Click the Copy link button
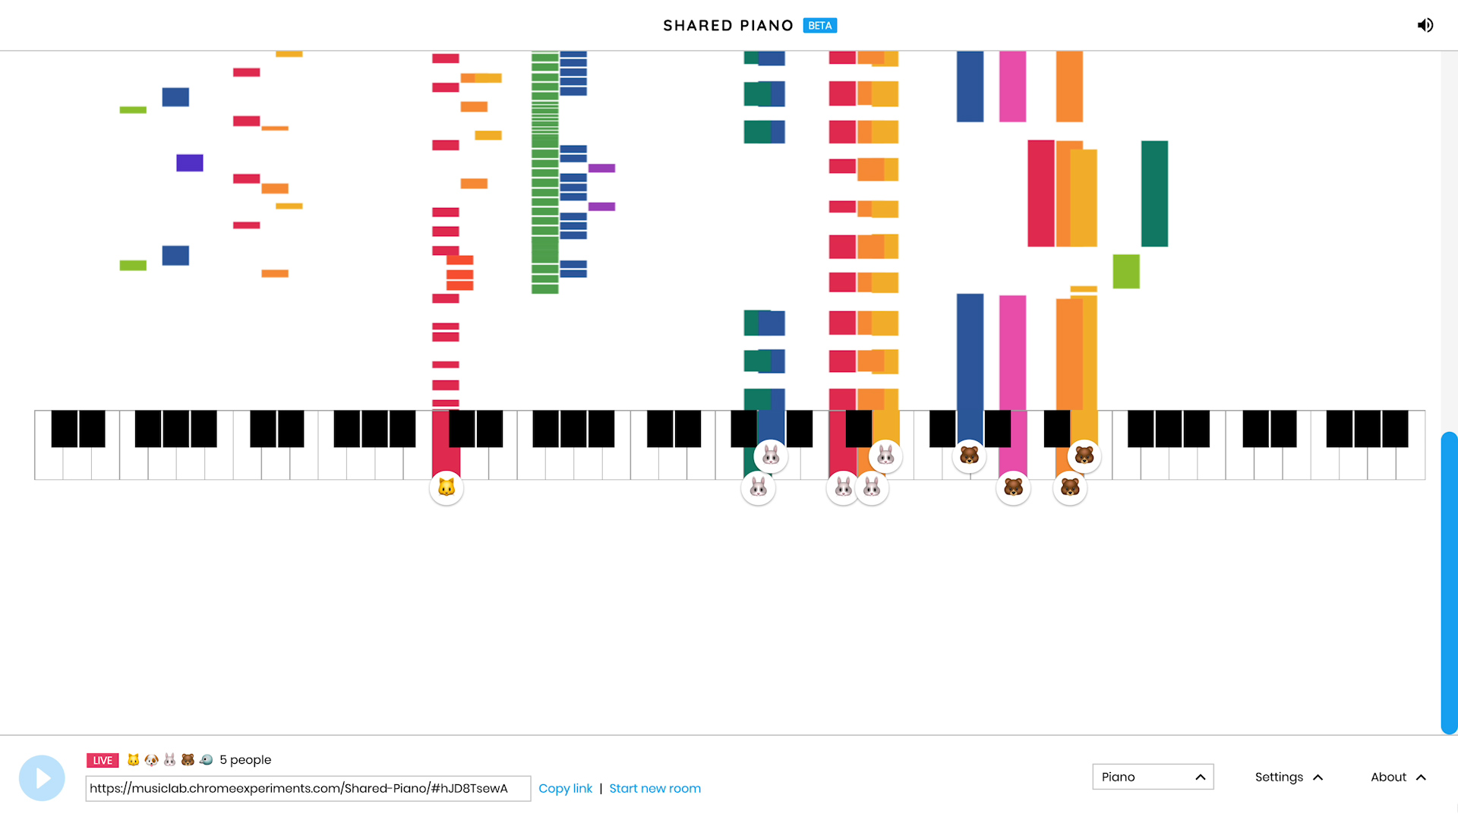The height and width of the screenshot is (820, 1458). 565,788
